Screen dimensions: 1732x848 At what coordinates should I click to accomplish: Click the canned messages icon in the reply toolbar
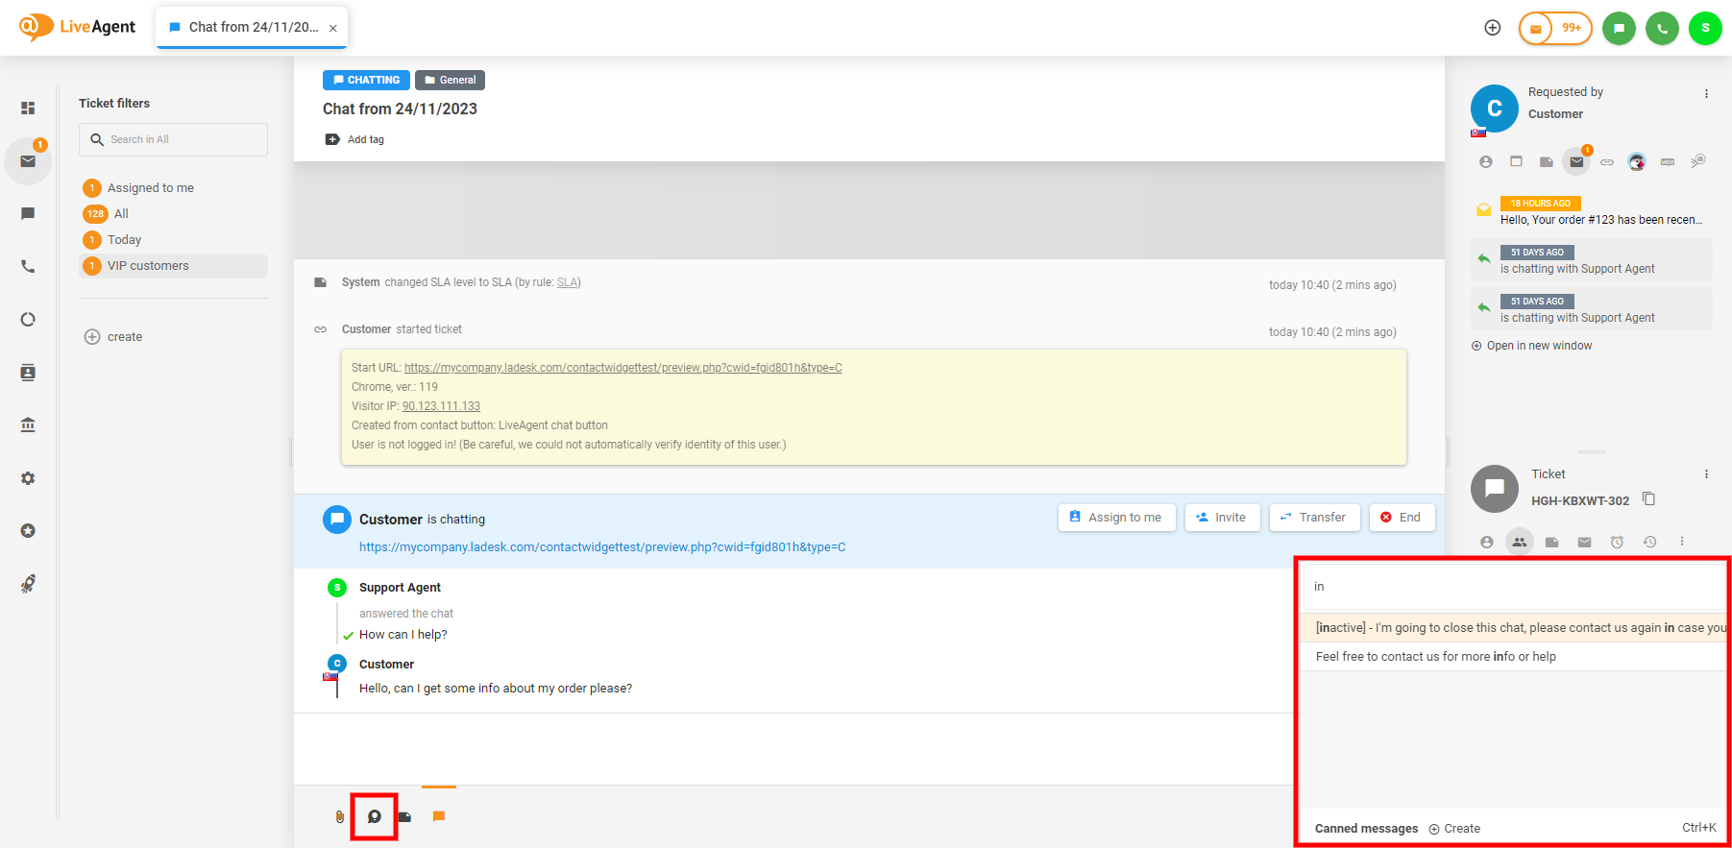(x=375, y=816)
